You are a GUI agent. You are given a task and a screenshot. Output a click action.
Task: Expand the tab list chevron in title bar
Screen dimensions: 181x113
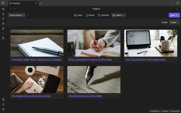[173, 3]
